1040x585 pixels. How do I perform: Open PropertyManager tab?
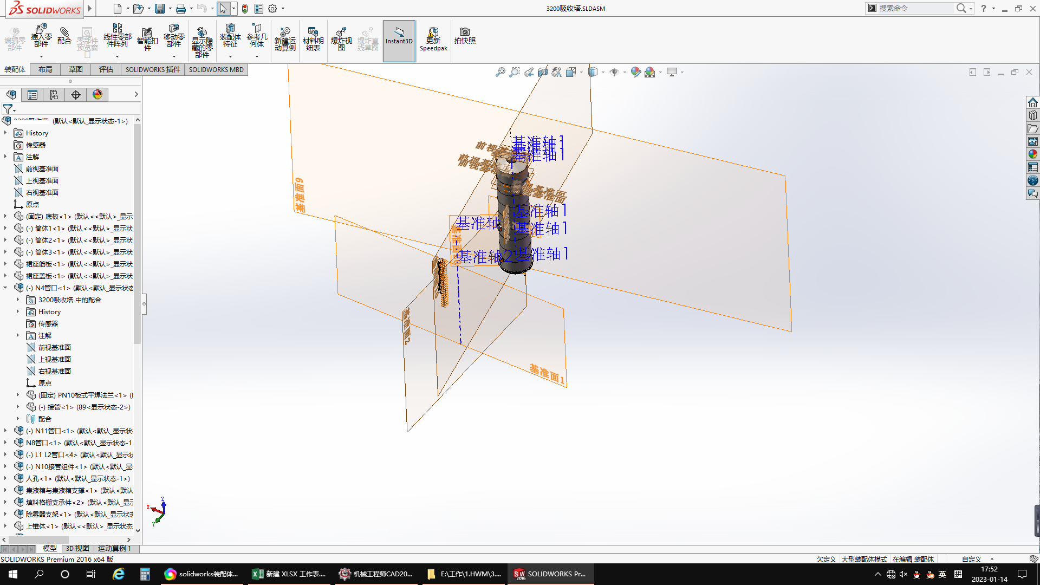point(32,95)
